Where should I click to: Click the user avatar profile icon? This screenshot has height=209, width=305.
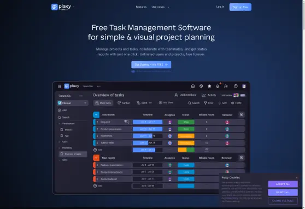[244, 86]
